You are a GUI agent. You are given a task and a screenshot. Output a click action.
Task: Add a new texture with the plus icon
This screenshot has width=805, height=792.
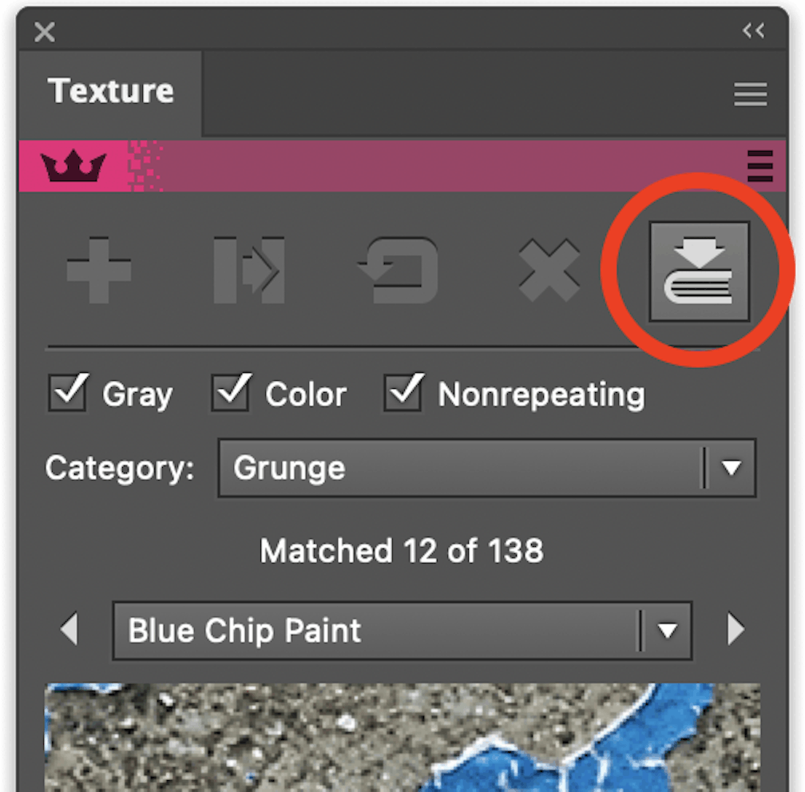click(98, 269)
